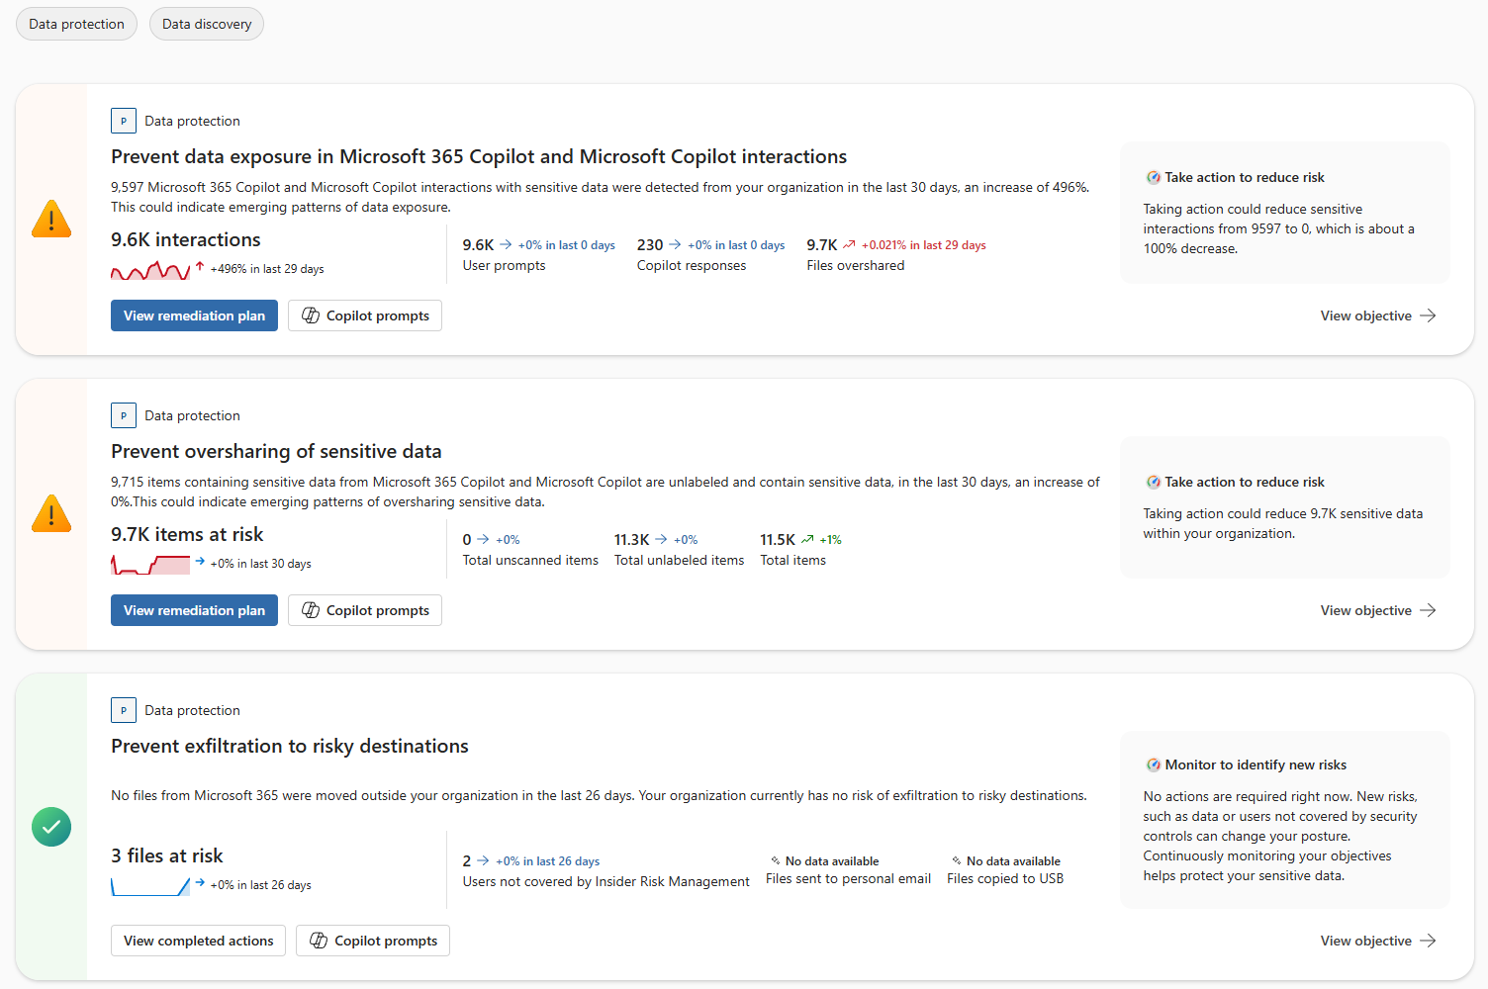Viewport: 1488px width, 989px height.
Task: Click heading Prevent data exposure in Microsoft 365 Copilot
Action: click(x=479, y=156)
